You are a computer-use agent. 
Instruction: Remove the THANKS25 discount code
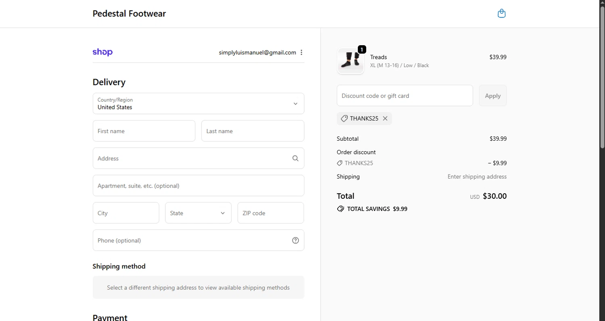pos(385,119)
